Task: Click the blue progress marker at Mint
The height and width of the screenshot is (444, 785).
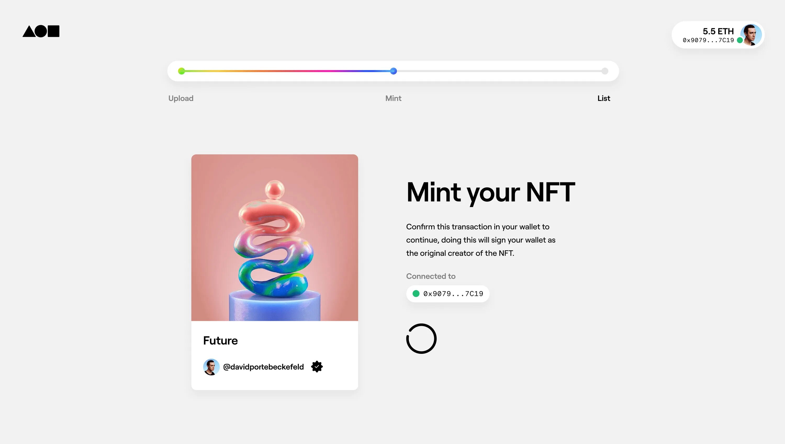Action: pos(393,71)
